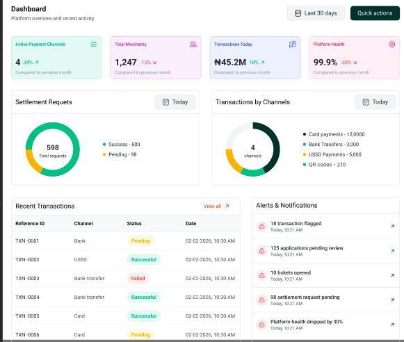Click warning icon beside 18 transaction flagged

[x=261, y=227]
